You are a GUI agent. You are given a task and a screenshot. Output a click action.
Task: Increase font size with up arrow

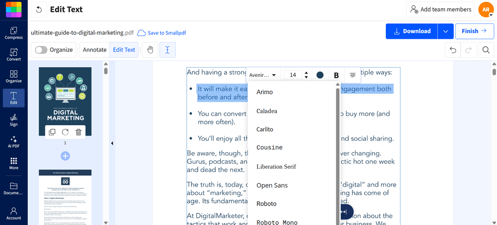[306, 73]
